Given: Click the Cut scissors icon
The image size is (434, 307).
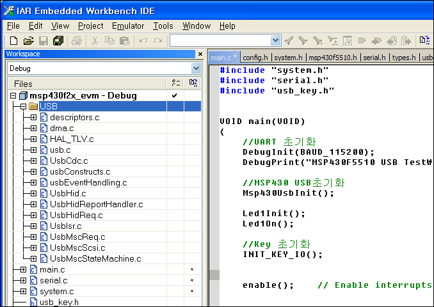Looking at the screenshot, I should pyautogui.click(x=95, y=41).
